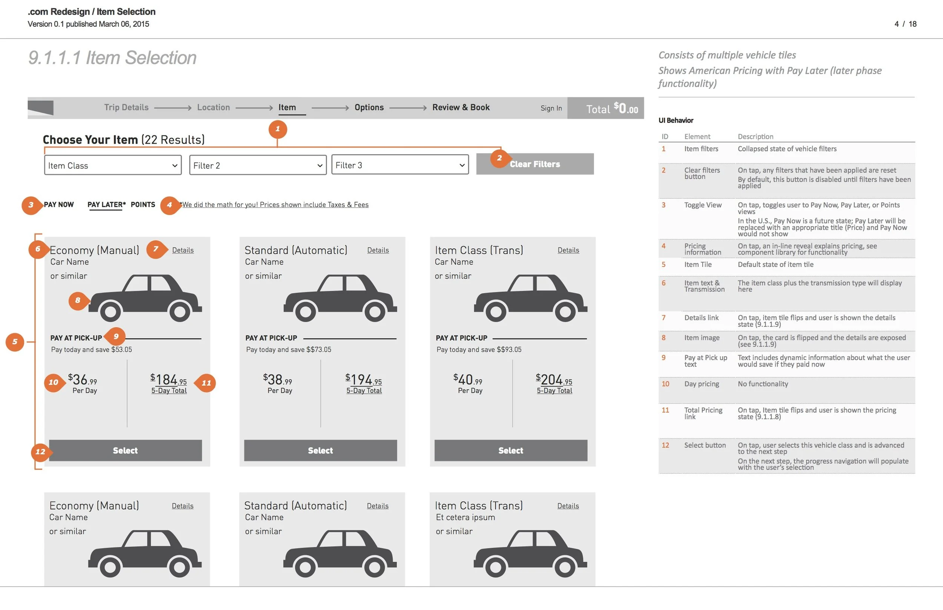The width and height of the screenshot is (943, 610).
Task: Click the "Item text & Transmission" element cell
Action: tap(705, 286)
